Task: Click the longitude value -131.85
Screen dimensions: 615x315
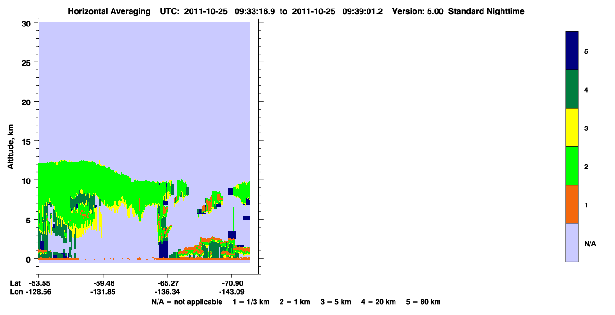Action: click(x=103, y=292)
